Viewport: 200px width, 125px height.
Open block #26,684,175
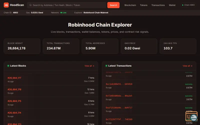[x=14, y=101]
